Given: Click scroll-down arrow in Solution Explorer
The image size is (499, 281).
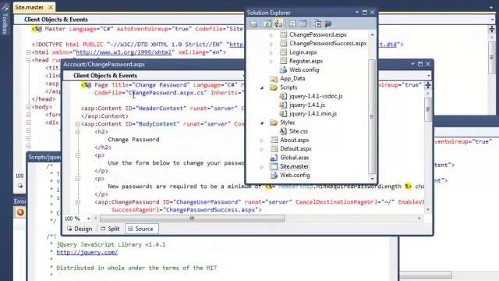Looking at the screenshot, I should click(x=372, y=179).
